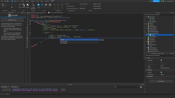Image resolution: width=175 pixels, height=98 pixels.
Task: Click the clear output trash icon
Action: 141,87
